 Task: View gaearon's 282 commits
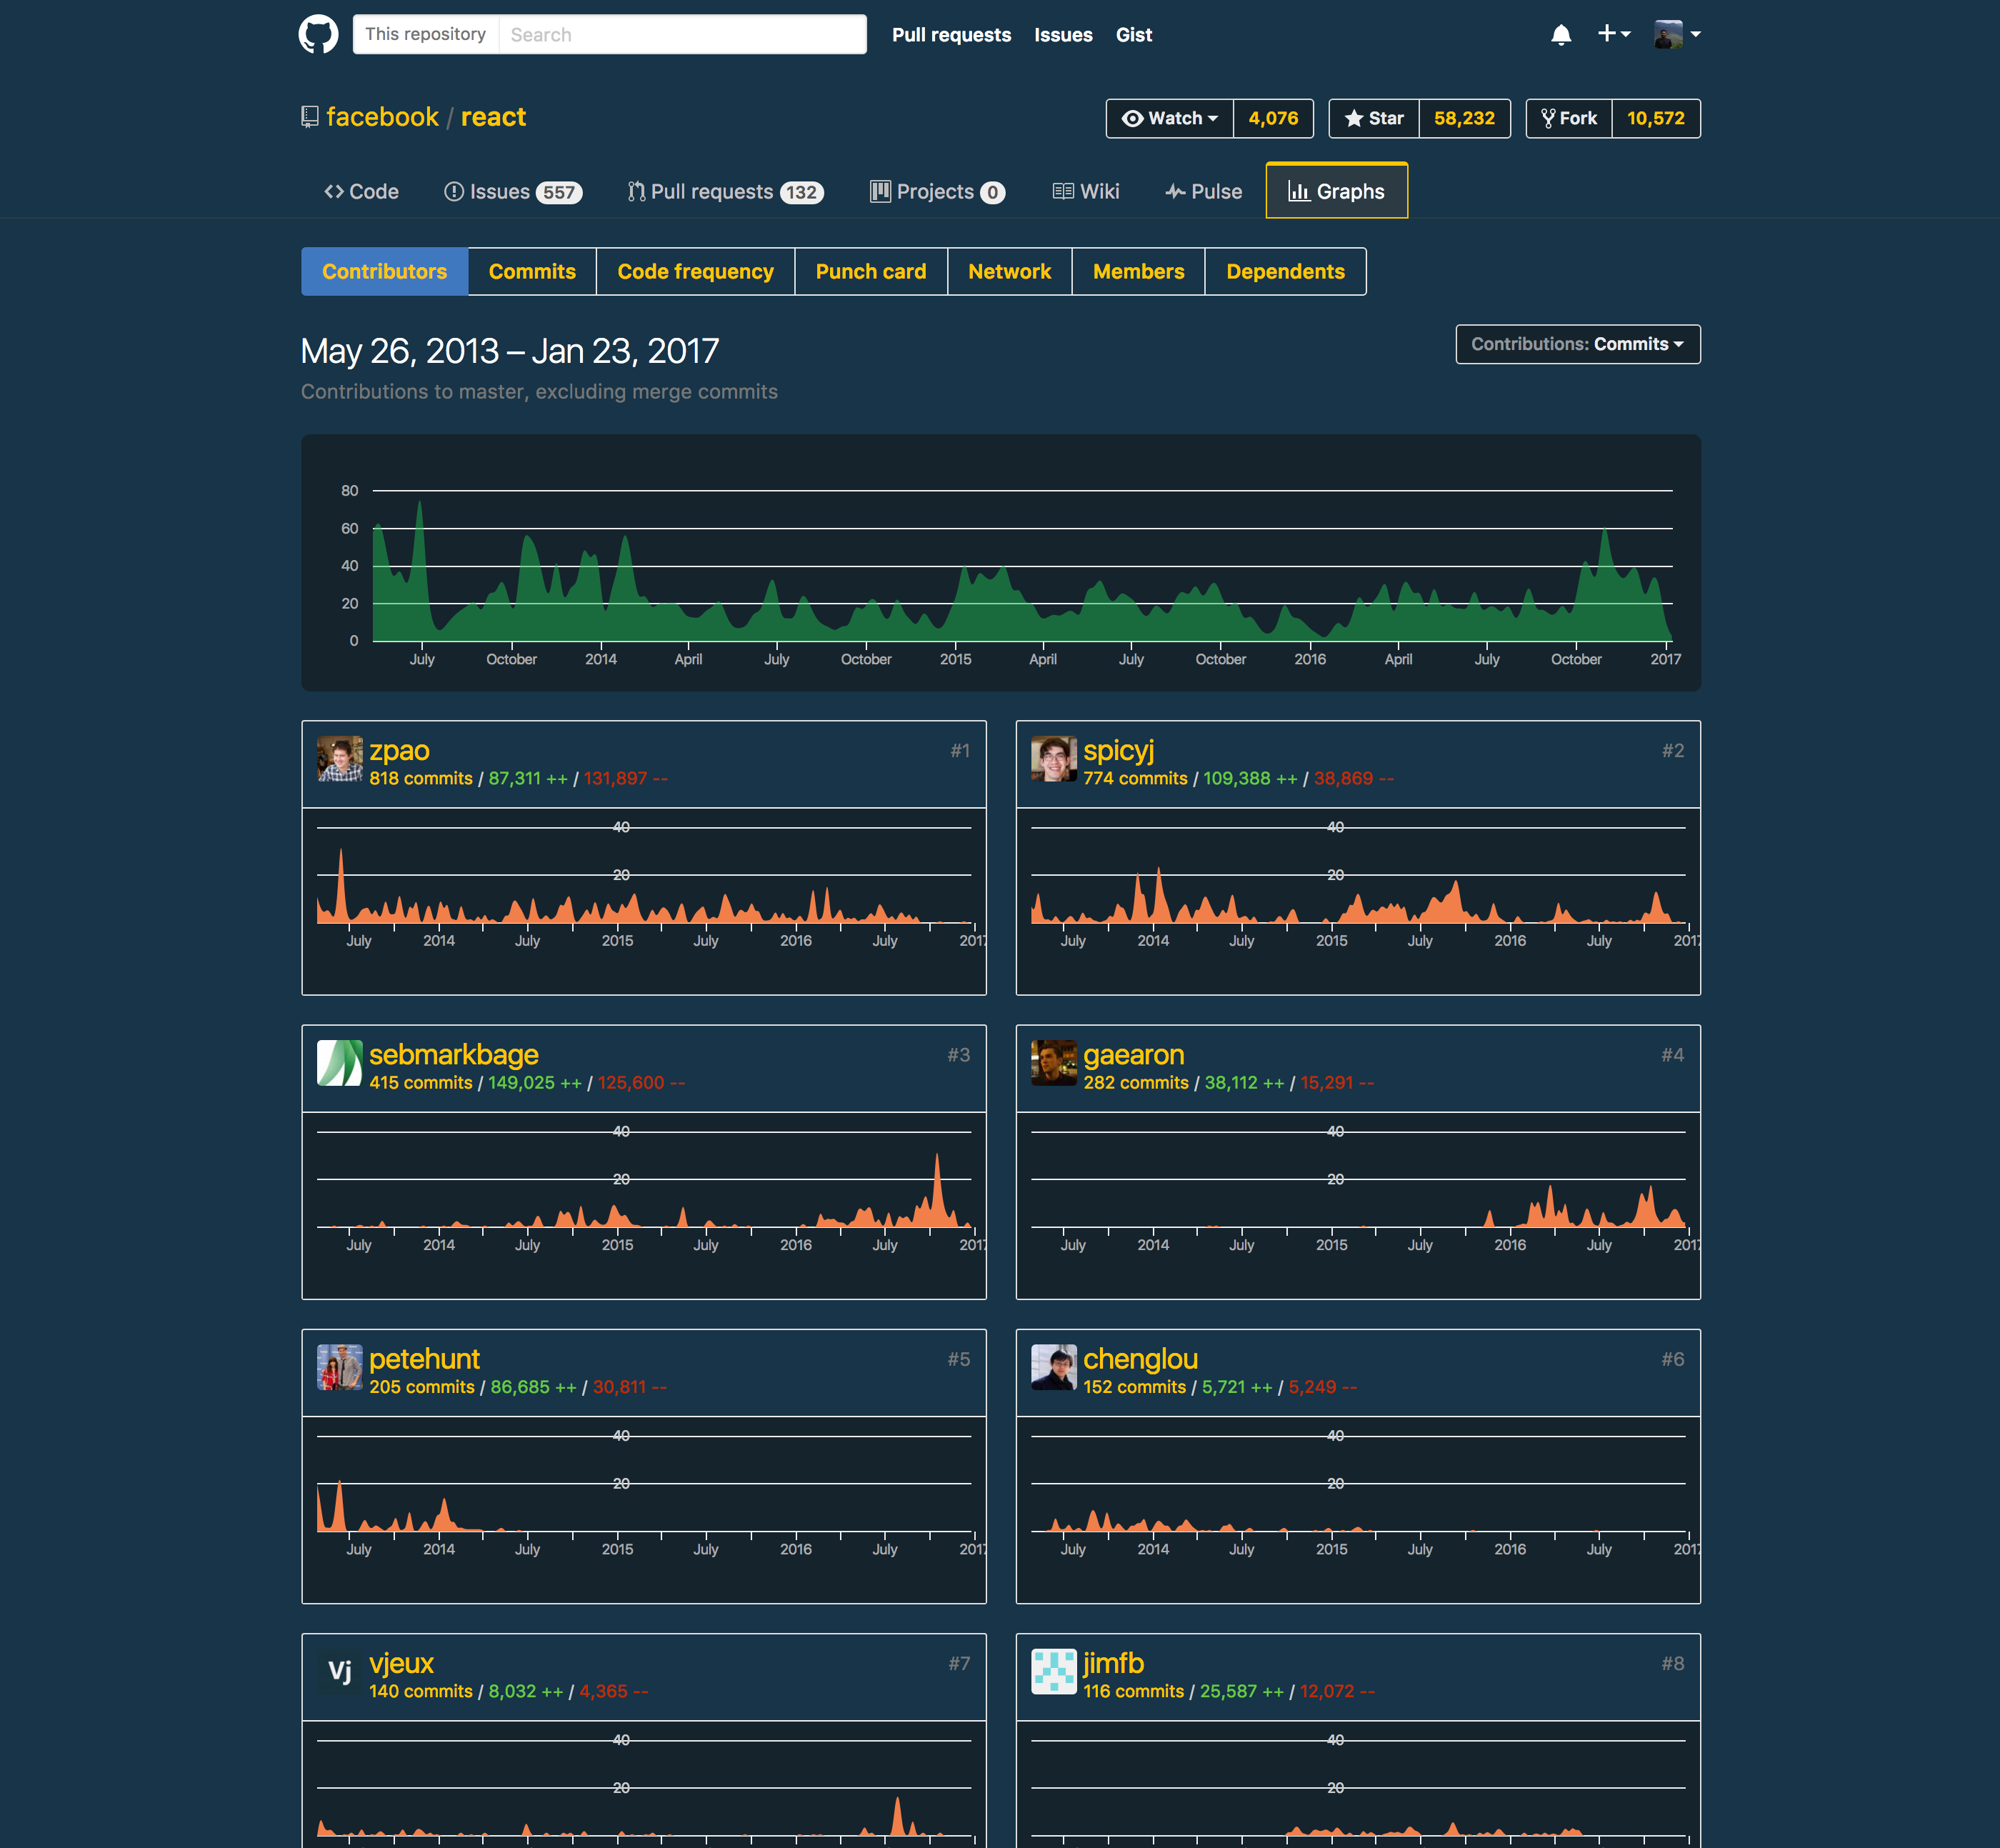pos(1136,1082)
